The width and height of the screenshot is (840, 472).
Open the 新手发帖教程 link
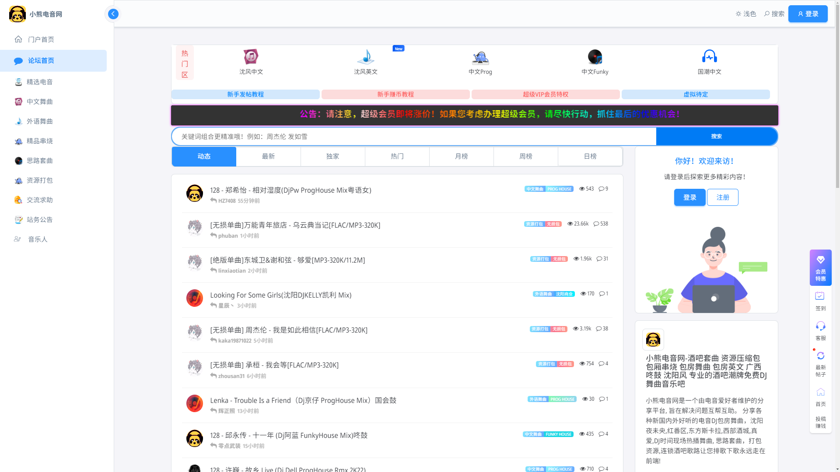pyautogui.click(x=245, y=94)
